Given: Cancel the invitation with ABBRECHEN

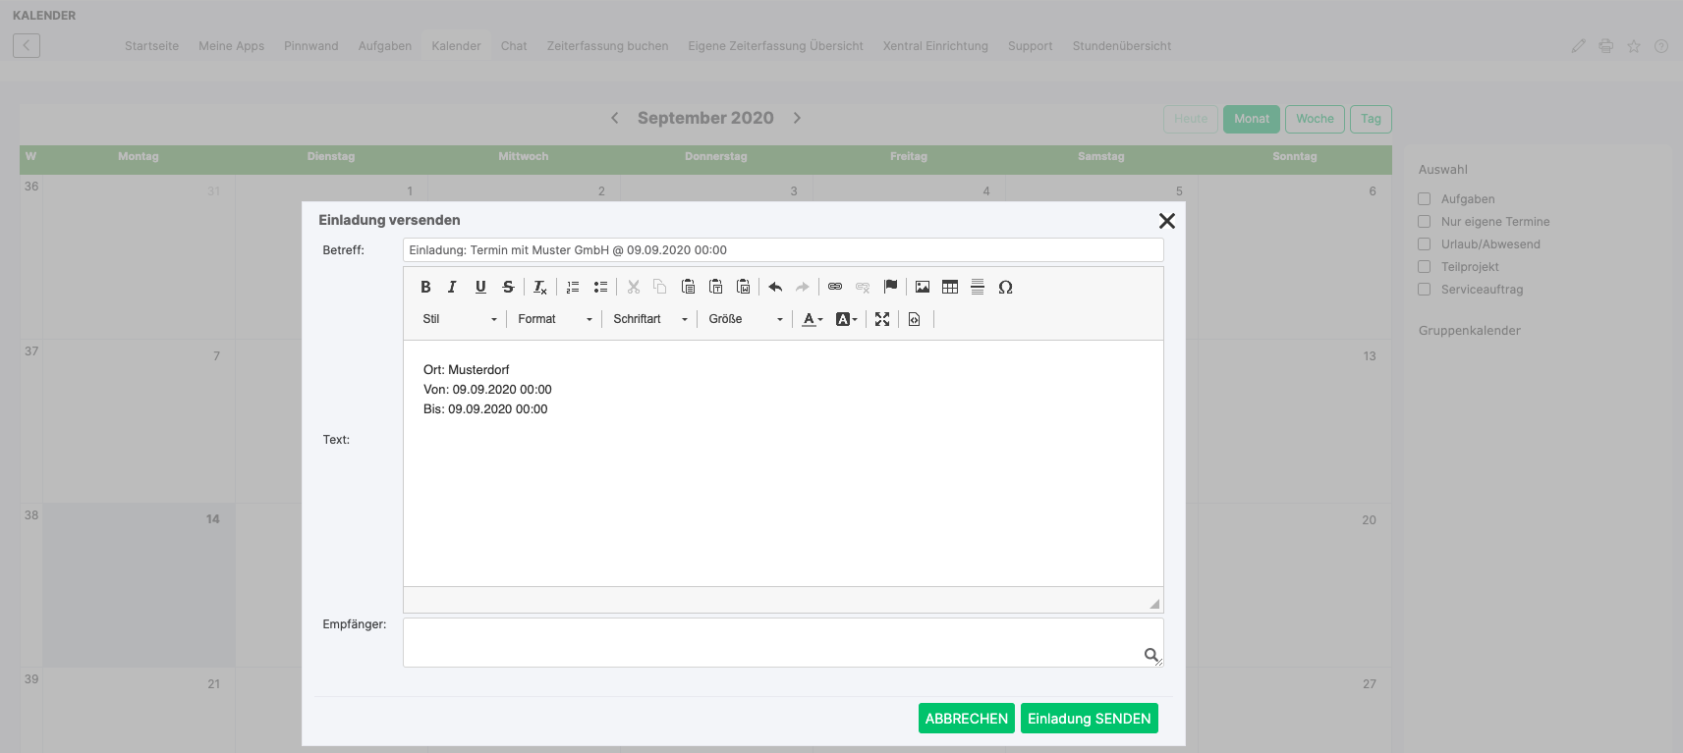Looking at the screenshot, I should tap(966, 719).
